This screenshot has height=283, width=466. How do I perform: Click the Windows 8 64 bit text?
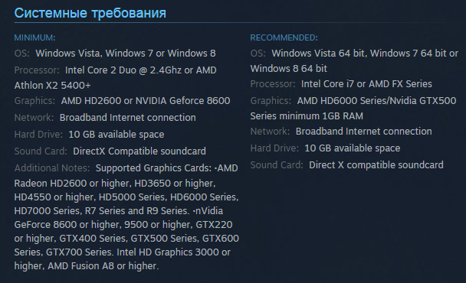point(289,69)
